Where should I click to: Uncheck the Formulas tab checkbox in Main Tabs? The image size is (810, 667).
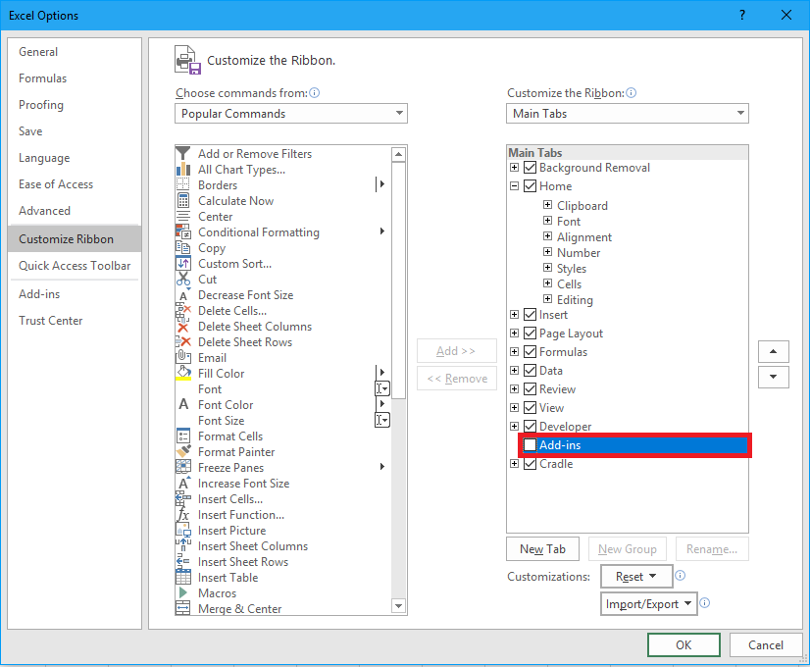tap(530, 352)
